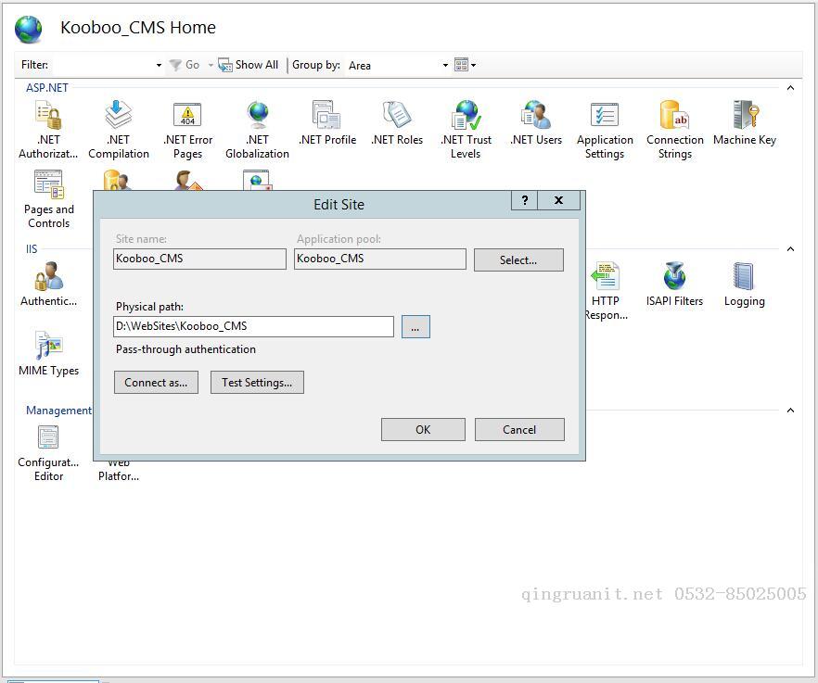Close the Edit Site dialog
This screenshot has height=683, width=818.
pos(558,201)
